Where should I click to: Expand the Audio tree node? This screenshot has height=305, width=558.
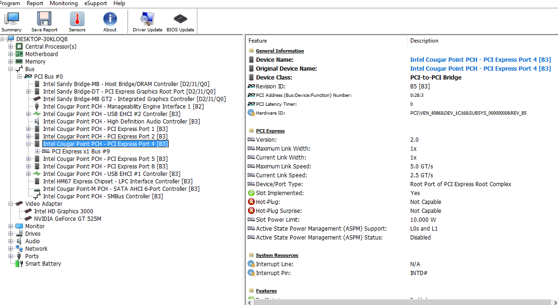pyautogui.click(x=11, y=241)
